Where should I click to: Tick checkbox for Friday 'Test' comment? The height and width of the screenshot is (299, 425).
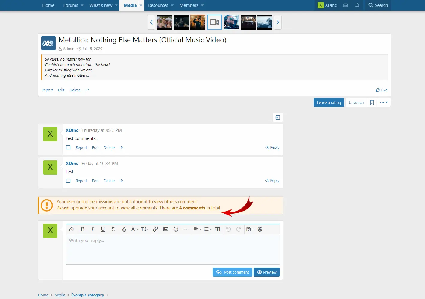pyautogui.click(x=68, y=181)
